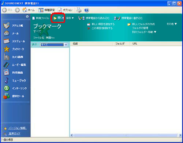Screen dimensions: 183x143
Task: Open help with the question mark icon
Action: 86,10
